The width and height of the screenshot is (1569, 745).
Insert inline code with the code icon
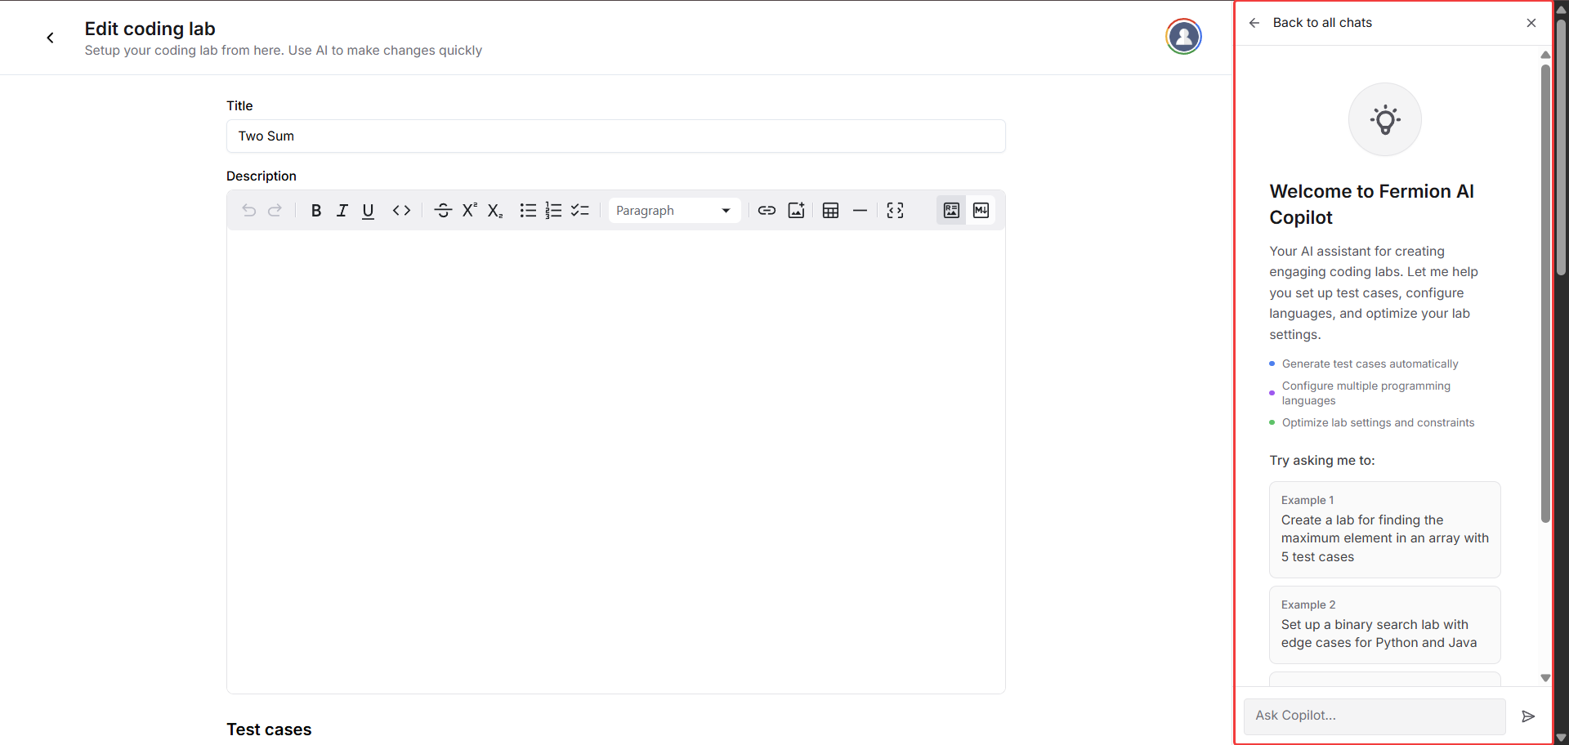(401, 211)
